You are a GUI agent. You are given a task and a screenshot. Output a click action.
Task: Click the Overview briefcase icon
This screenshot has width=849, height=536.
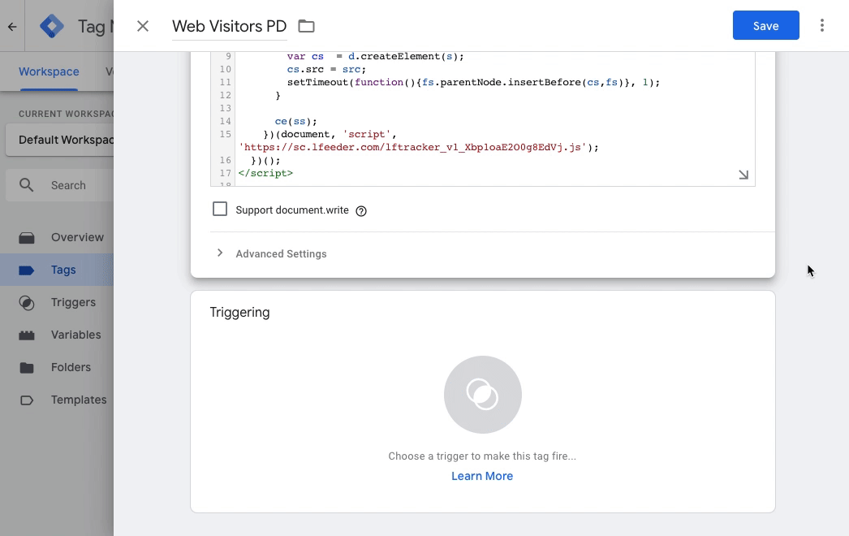point(27,238)
